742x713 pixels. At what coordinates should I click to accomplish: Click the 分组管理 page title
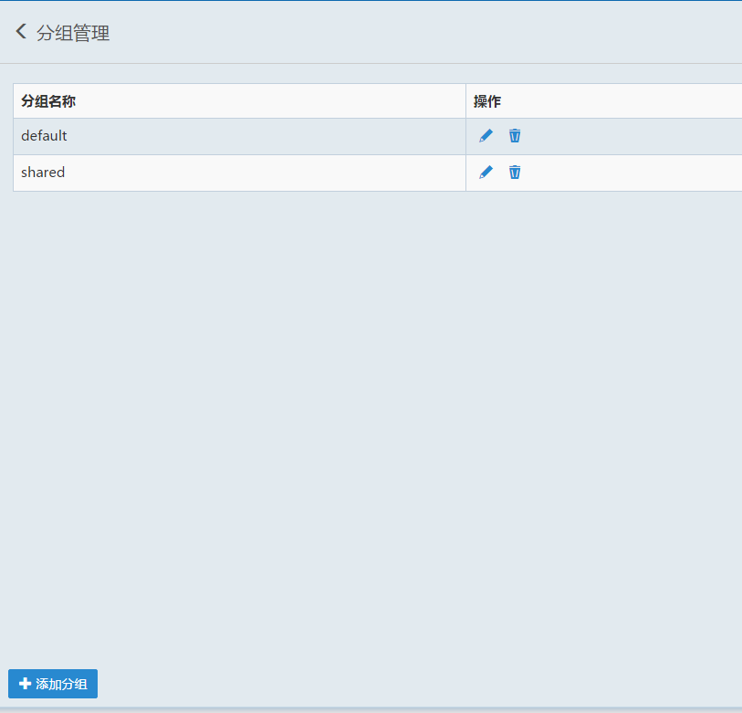73,33
